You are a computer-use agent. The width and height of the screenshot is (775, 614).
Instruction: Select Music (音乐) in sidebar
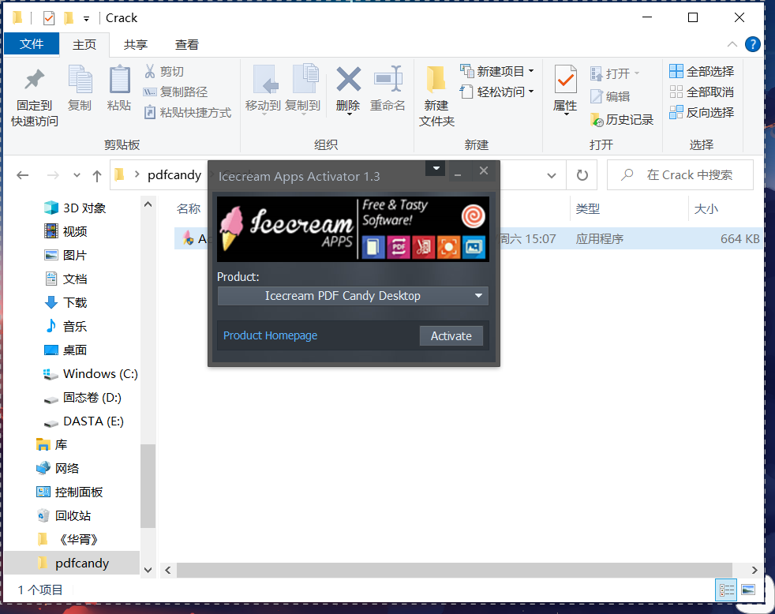[66, 326]
